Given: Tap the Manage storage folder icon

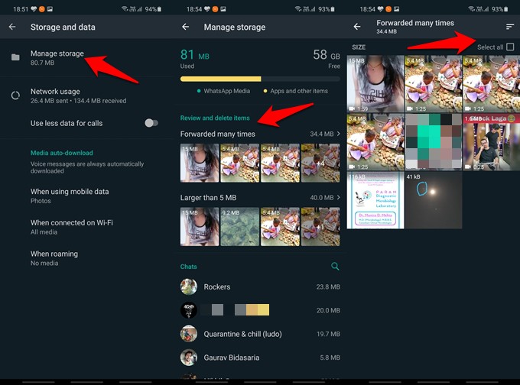Looking at the screenshot, I should [x=15, y=57].
